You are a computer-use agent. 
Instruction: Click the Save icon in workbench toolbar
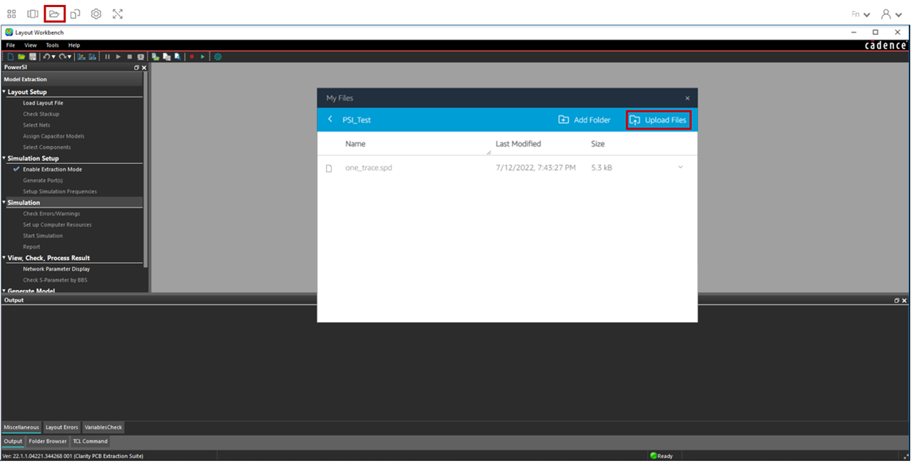click(33, 57)
